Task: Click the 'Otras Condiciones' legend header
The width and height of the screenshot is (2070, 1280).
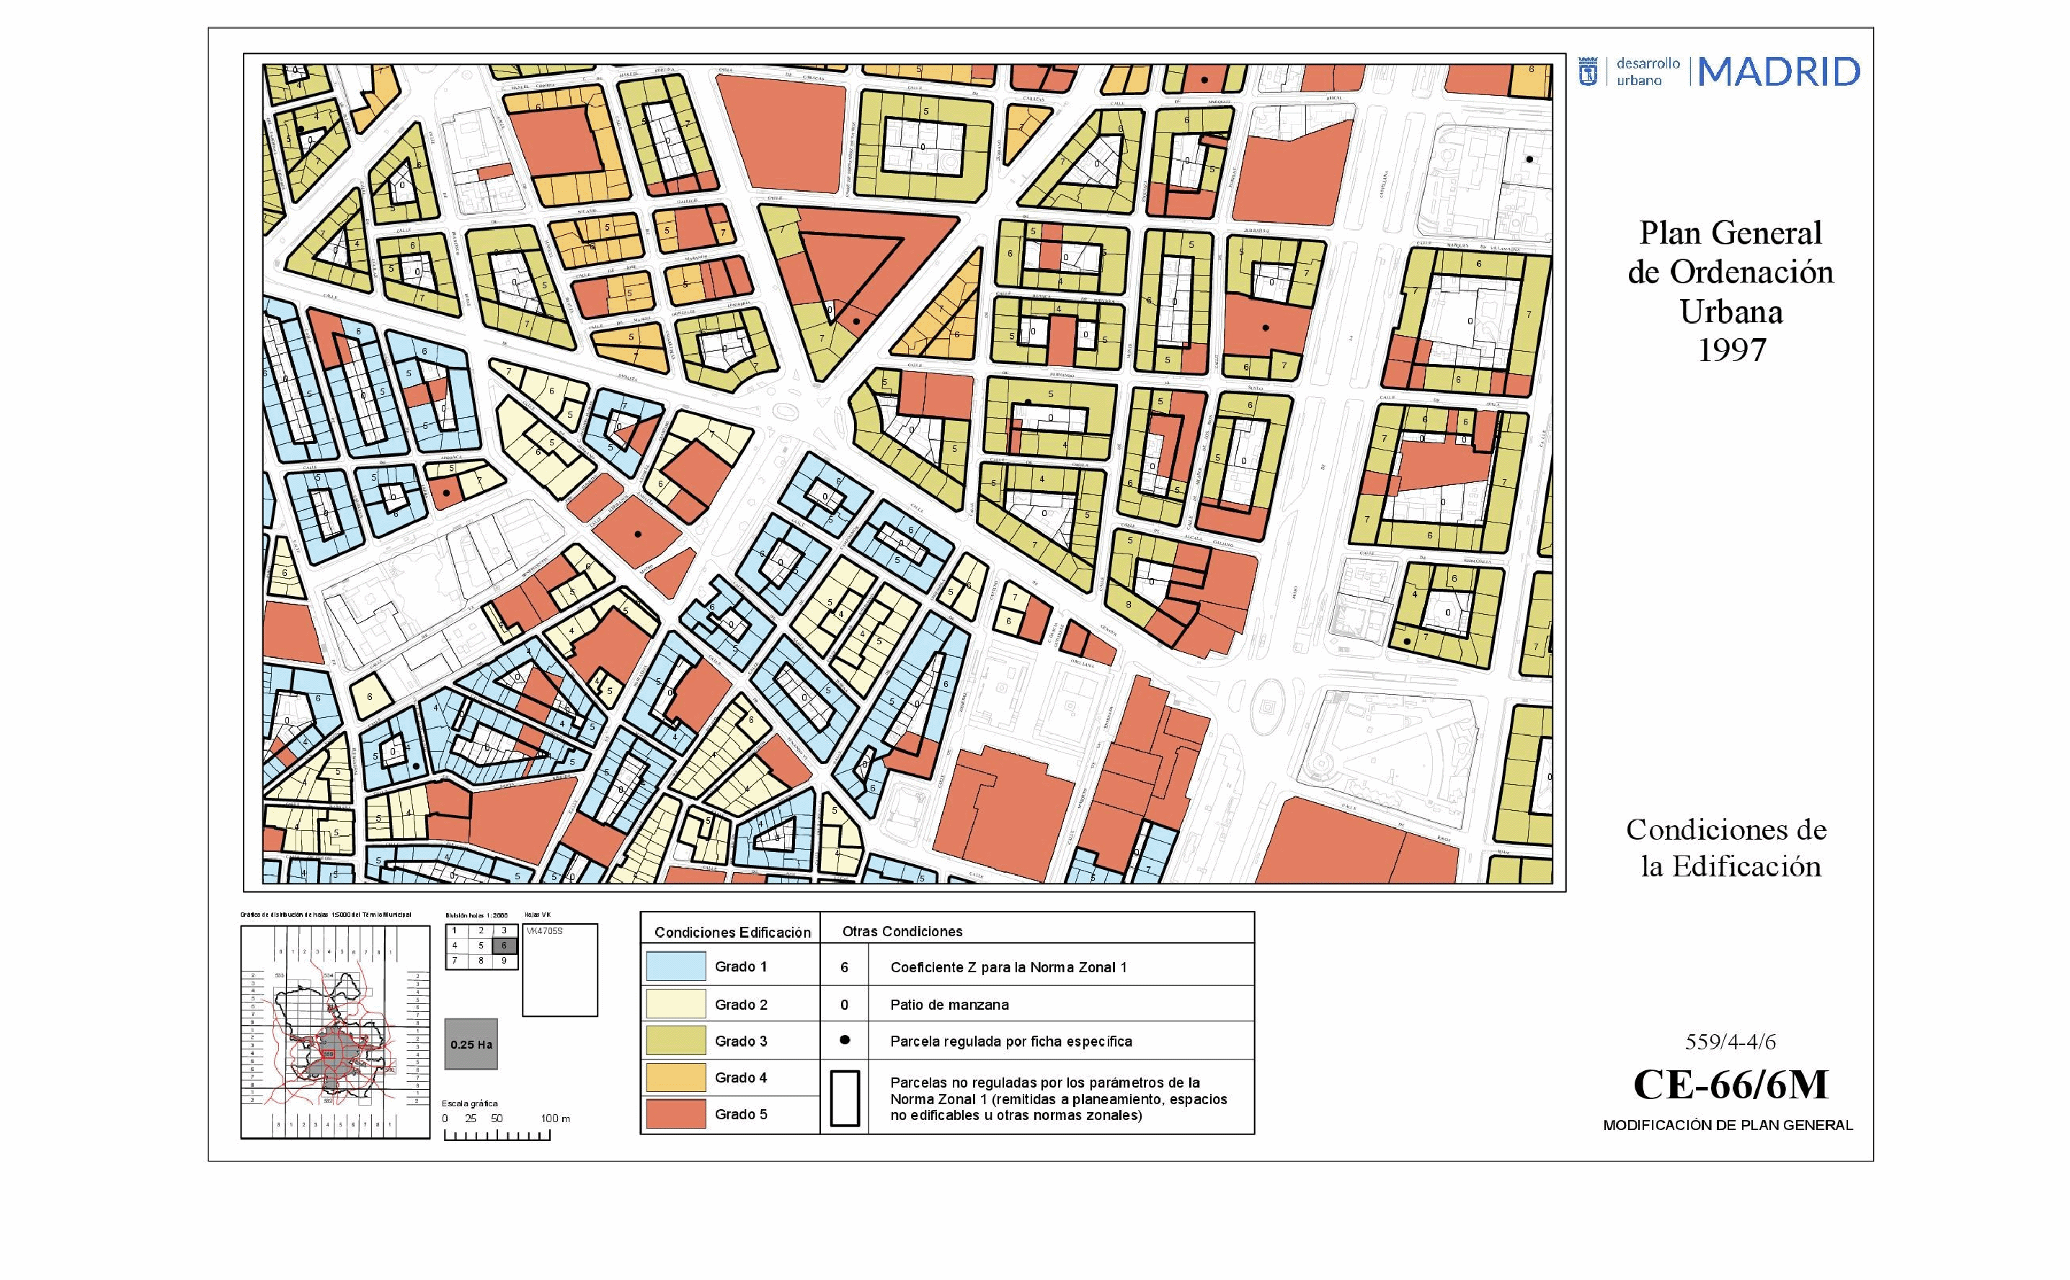Action: pos(902,931)
